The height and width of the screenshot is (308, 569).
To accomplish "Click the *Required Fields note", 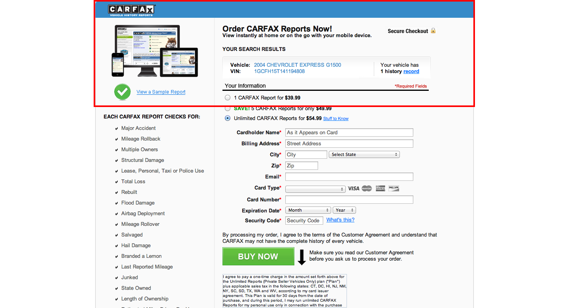I will [411, 86].
